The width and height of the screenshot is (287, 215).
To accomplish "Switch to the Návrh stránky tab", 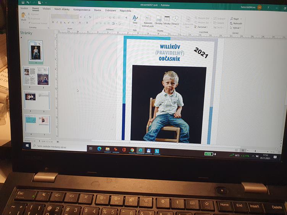I will coord(62,9).
